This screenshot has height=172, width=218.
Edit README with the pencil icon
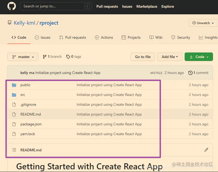[x=206, y=150]
